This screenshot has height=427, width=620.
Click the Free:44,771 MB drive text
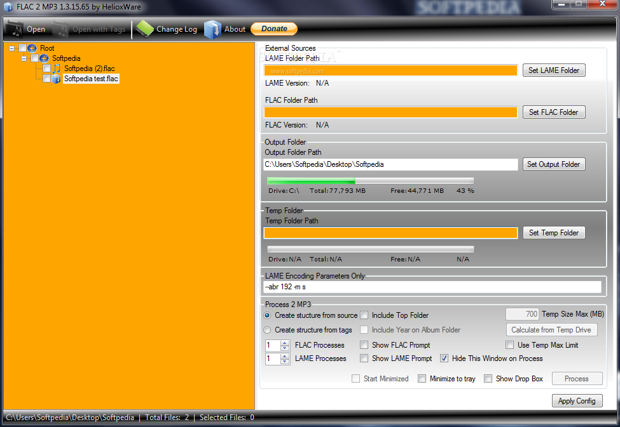(417, 191)
